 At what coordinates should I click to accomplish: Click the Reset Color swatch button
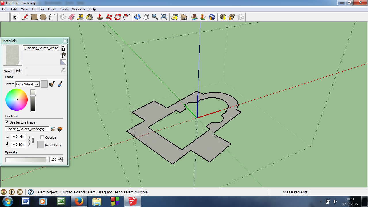tap(41, 145)
